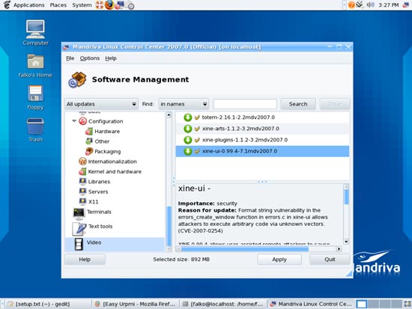The height and width of the screenshot is (309, 412).
Task: Click the description pane vertical scrollbar thumb
Action: 346,198
